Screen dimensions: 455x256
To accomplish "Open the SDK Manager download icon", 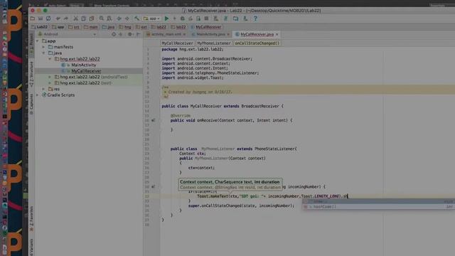I will 245,18.
